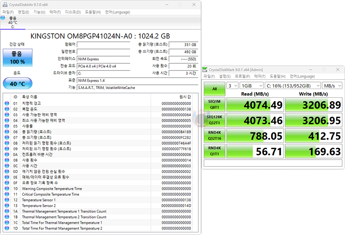Click status orb for attribute 1A row
The width and height of the screenshot is (345, 235).
click(7, 211)
